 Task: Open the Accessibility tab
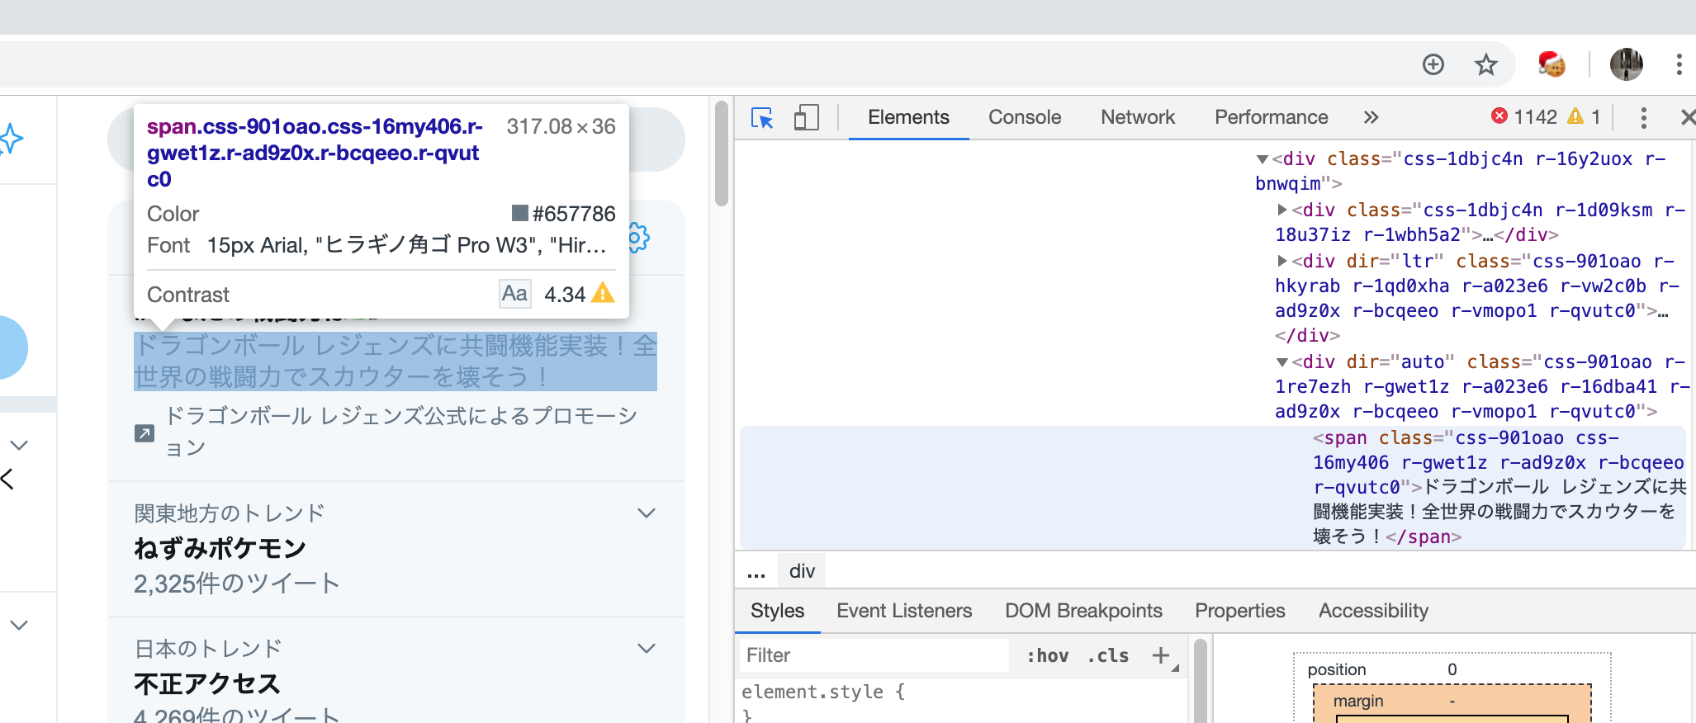[x=1373, y=611]
